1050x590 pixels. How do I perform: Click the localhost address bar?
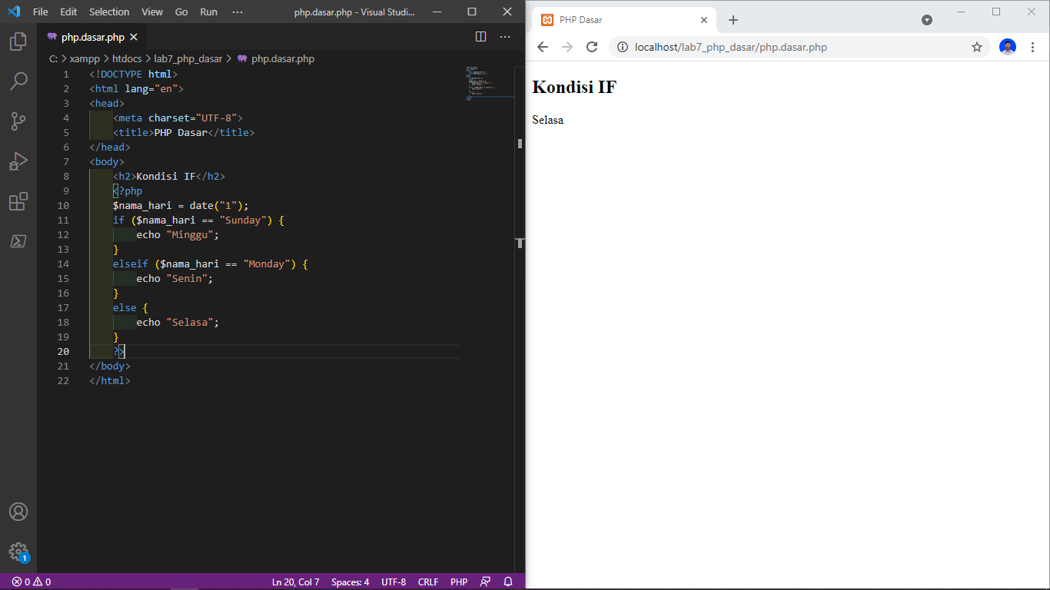(769, 47)
